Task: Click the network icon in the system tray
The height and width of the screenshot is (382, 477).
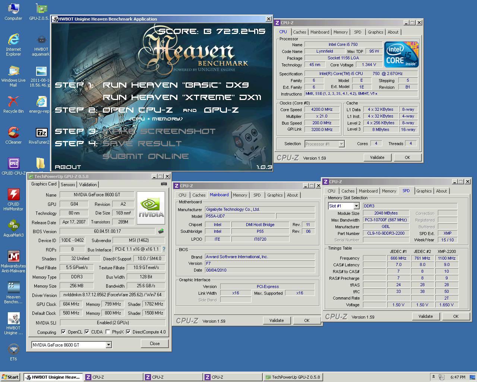Action: (x=442, y=377)
